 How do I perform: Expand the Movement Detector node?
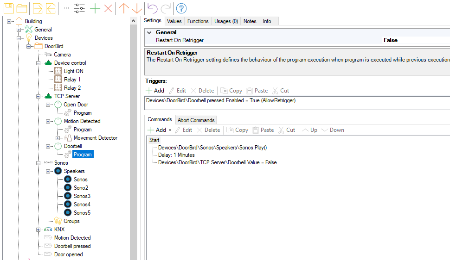point(58,138)
